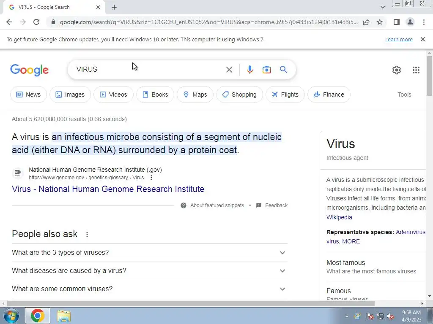
Task: Click the Chrome icon in the taskbar
Action: [x=38, y=316]
